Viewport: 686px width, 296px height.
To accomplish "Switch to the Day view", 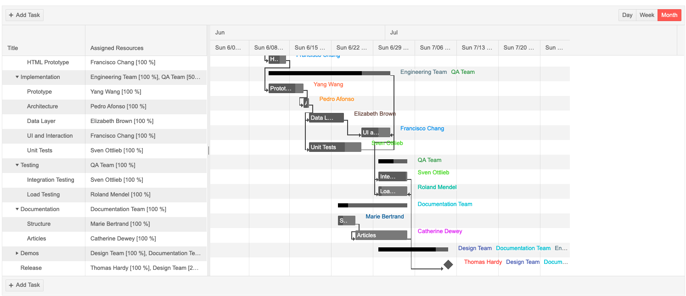I will coord(627,15).
